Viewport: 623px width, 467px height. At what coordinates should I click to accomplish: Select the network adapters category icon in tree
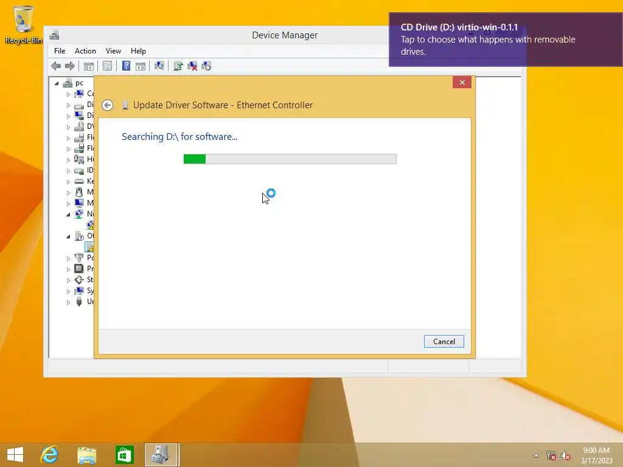pyautogui.click(x=79, y=214)
